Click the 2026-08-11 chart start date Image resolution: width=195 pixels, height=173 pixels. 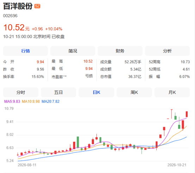click(27, 165)
